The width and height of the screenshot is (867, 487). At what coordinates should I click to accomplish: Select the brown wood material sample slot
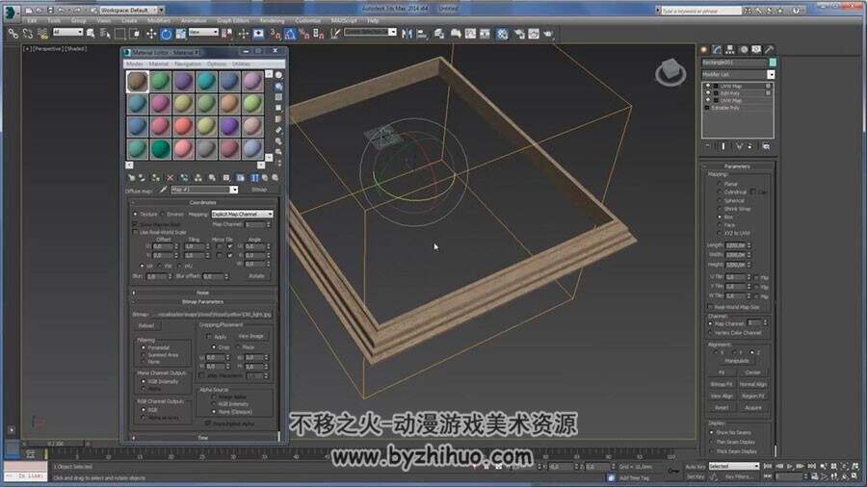point(137,81)
